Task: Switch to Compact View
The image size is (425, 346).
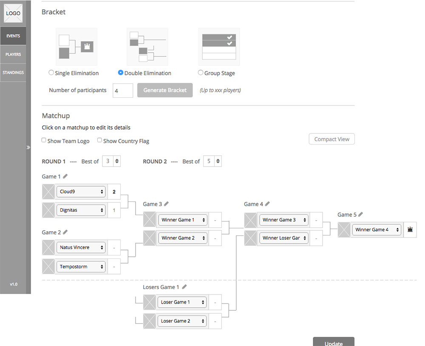Action: point(331,139)
